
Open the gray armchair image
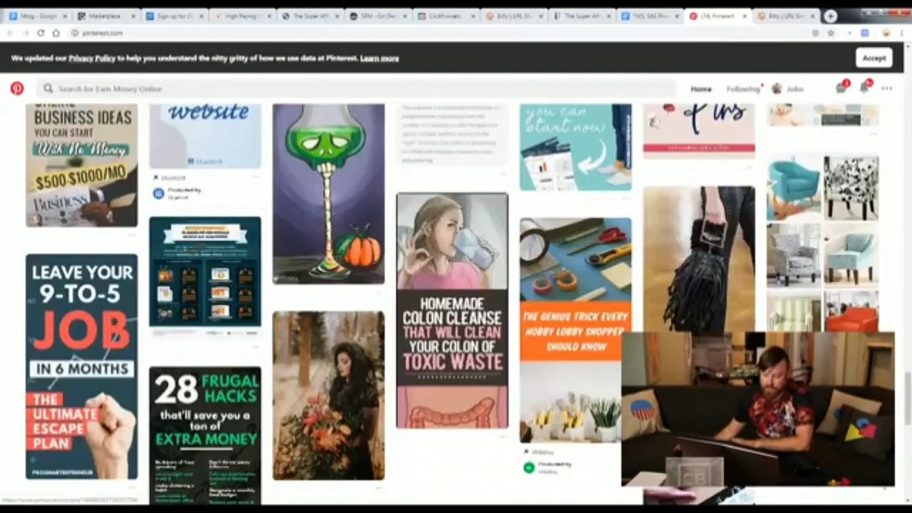point(794,255)
